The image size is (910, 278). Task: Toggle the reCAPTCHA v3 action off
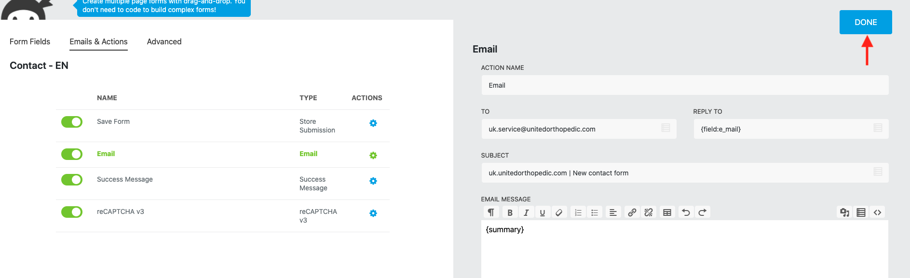click(x=72, y=212)
